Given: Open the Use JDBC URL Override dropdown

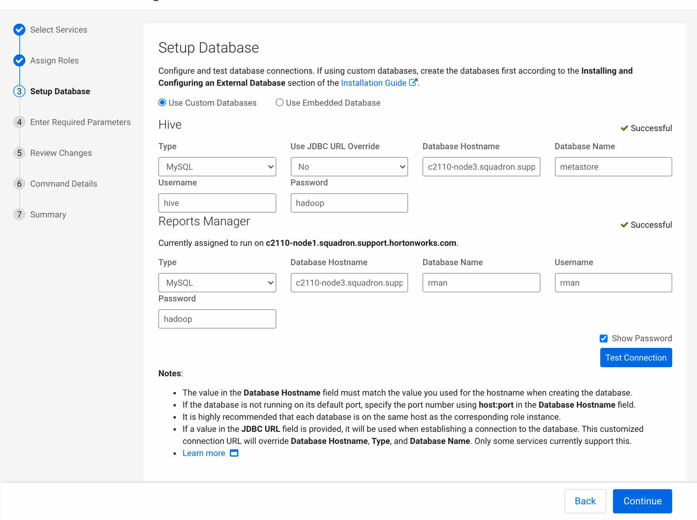Looking at the screenshot, I should tap(349, 167).
